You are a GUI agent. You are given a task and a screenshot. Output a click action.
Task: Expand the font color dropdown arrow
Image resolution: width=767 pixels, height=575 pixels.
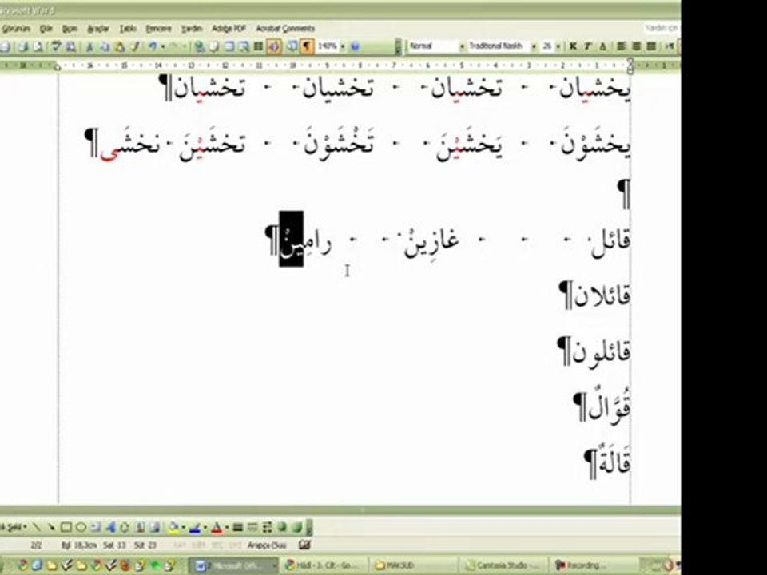[x=227, y=527]
